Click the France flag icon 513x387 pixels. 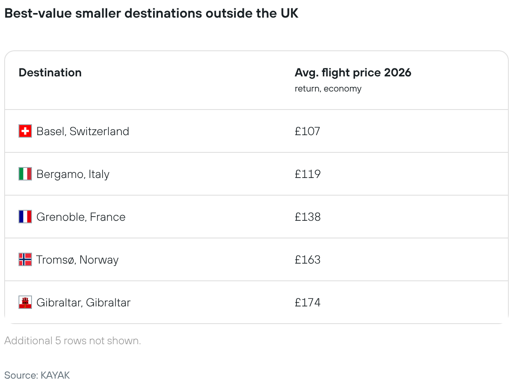pyautogui.click(x=25, y=217)
